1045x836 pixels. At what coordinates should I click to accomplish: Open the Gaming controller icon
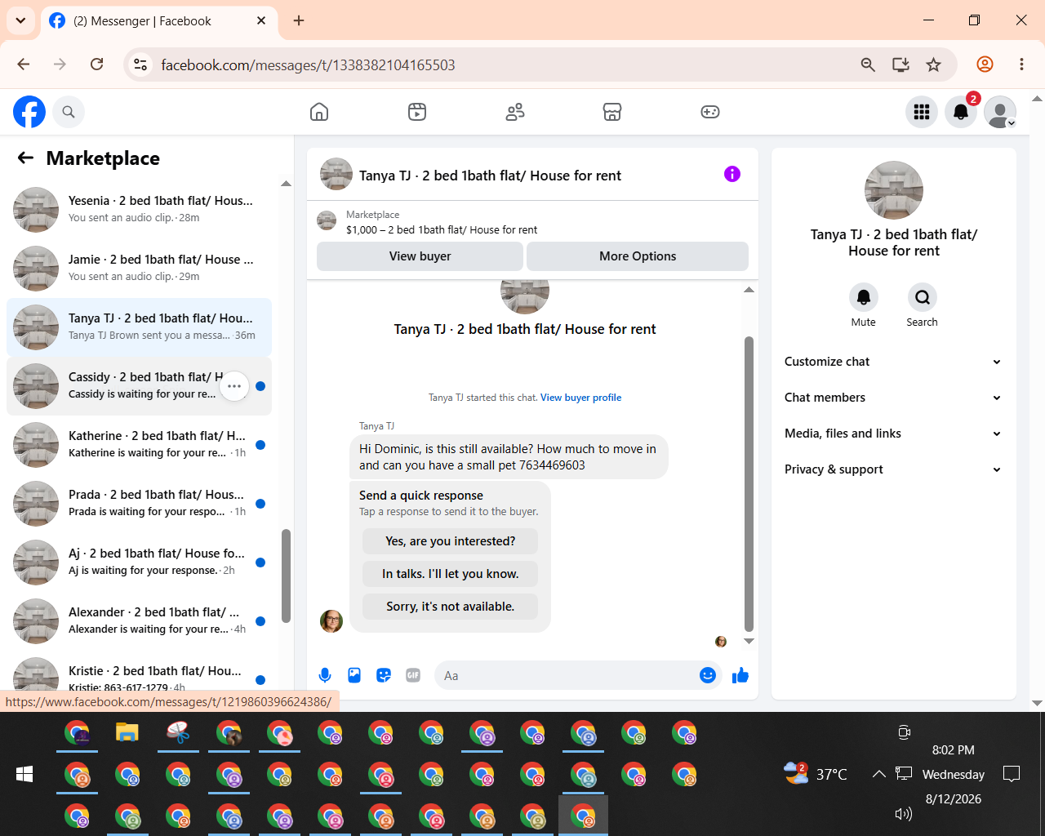click(710, 112)
